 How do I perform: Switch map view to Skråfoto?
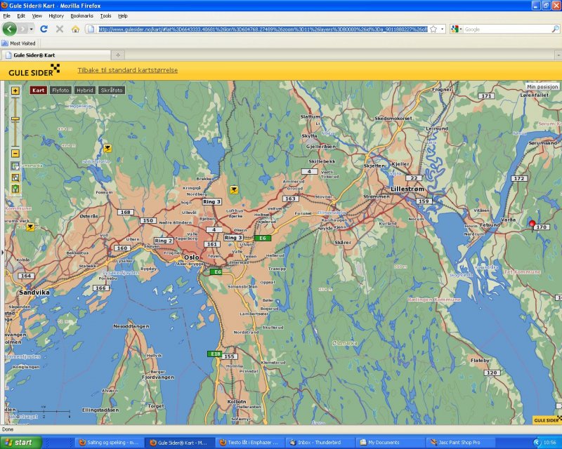pyautogui.click(x=111, y=90)
